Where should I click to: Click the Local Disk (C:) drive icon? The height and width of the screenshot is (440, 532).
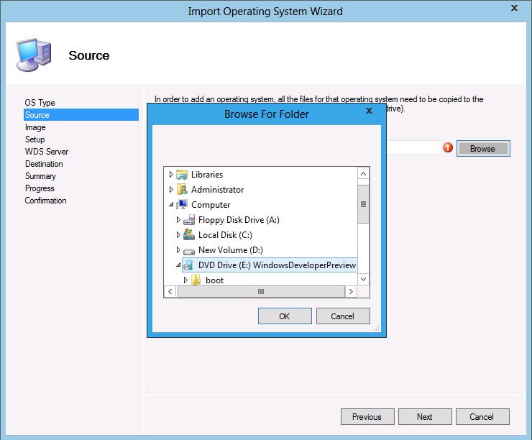coord(189,235)
